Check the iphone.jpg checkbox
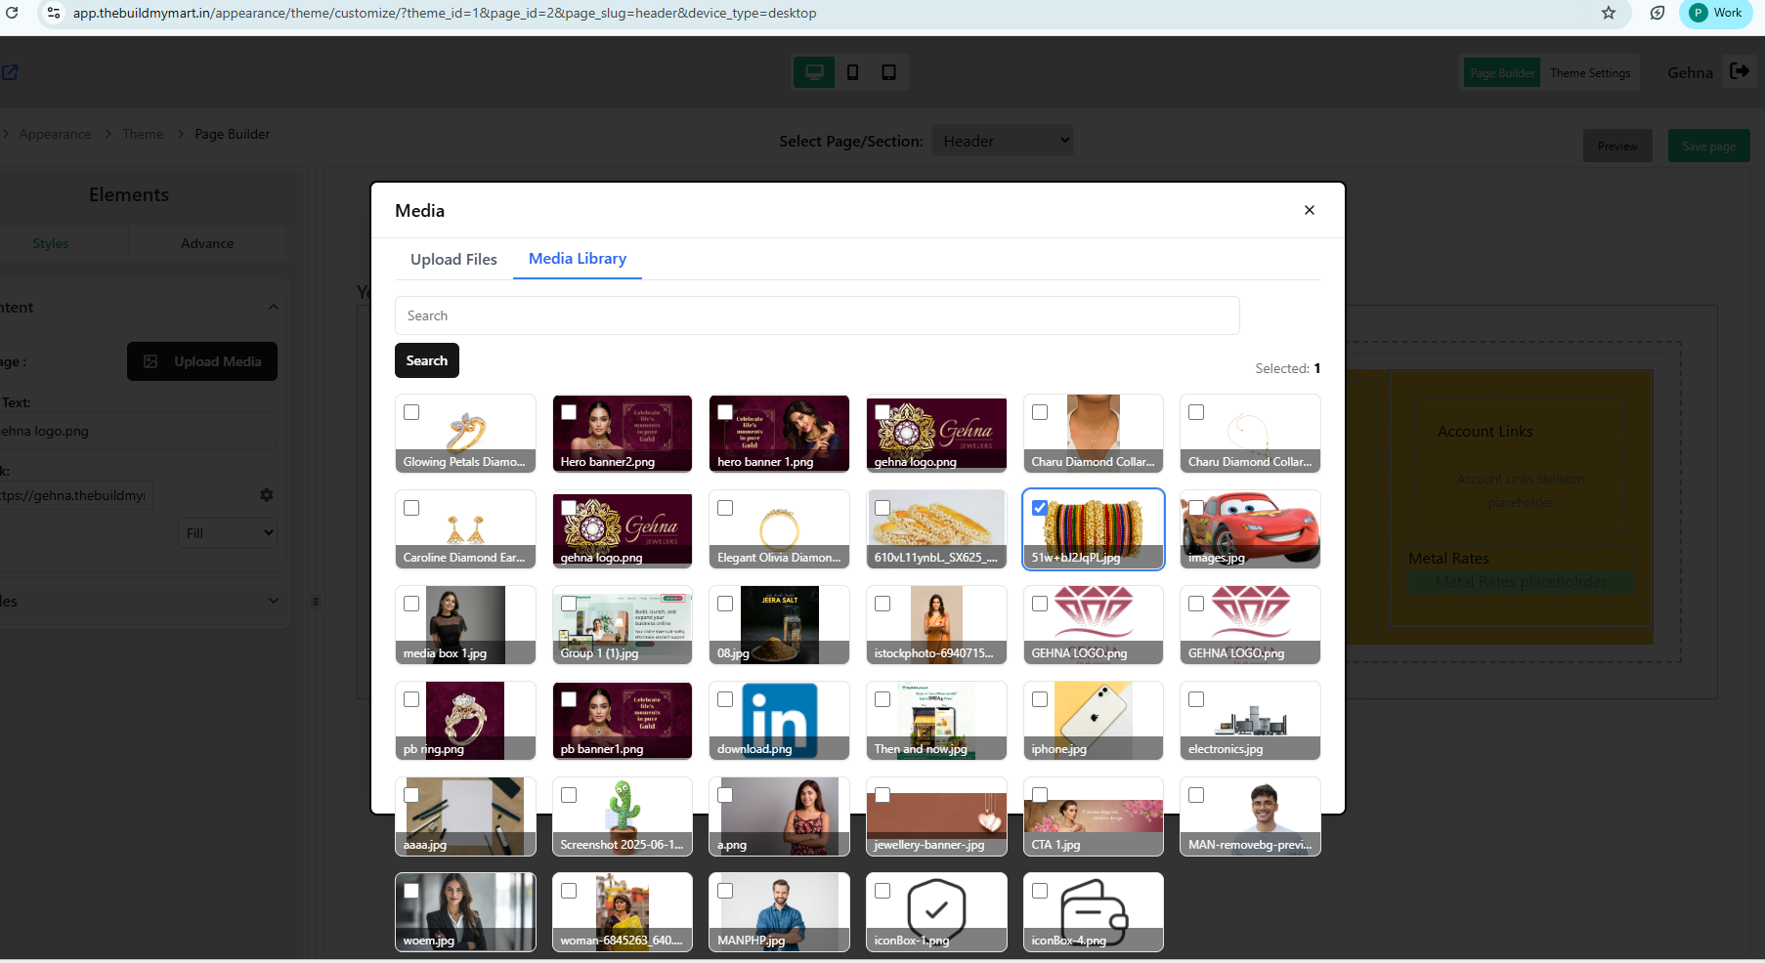The width and height of the screenshot is (1765, 963). [x=1040, y=699]
